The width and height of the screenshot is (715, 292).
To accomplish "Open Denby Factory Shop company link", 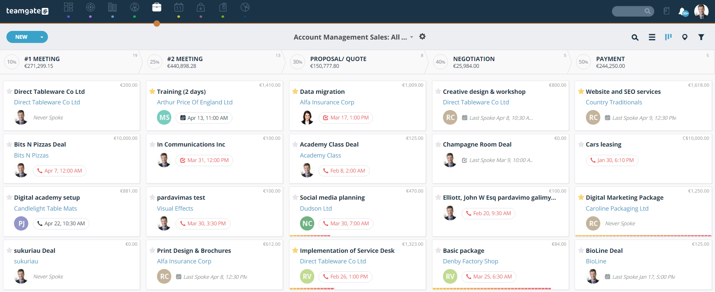I will [471, 261].
